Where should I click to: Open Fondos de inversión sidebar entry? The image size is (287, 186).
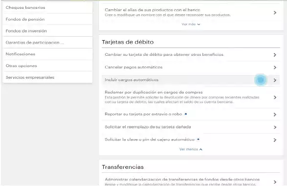47,31
